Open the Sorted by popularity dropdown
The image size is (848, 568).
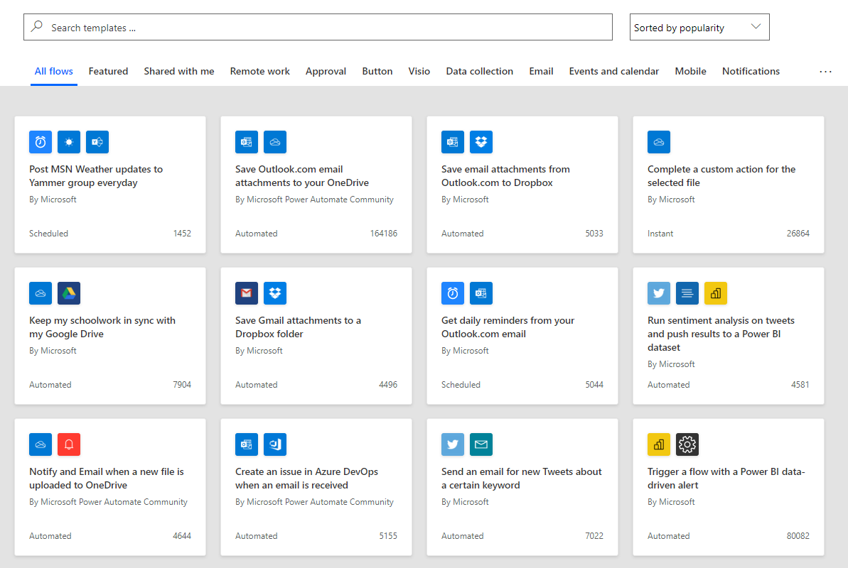point(699,27)
